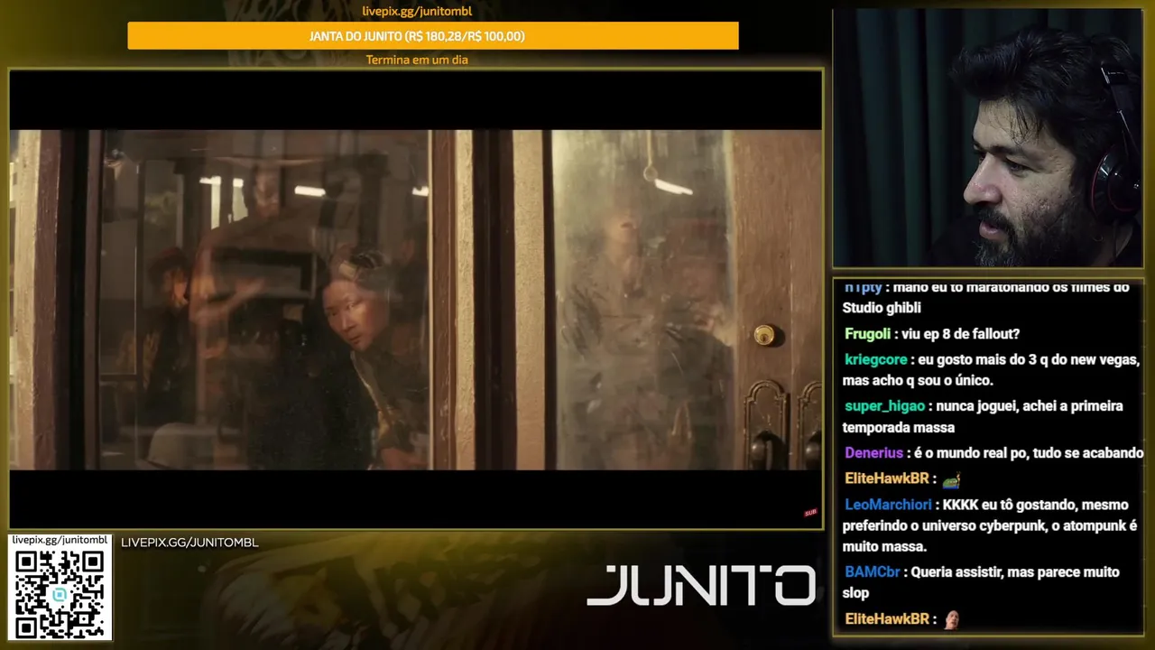Click the streamer webcam feed
The width and height of the screenshot is (1155, 650).
point(987,138)
